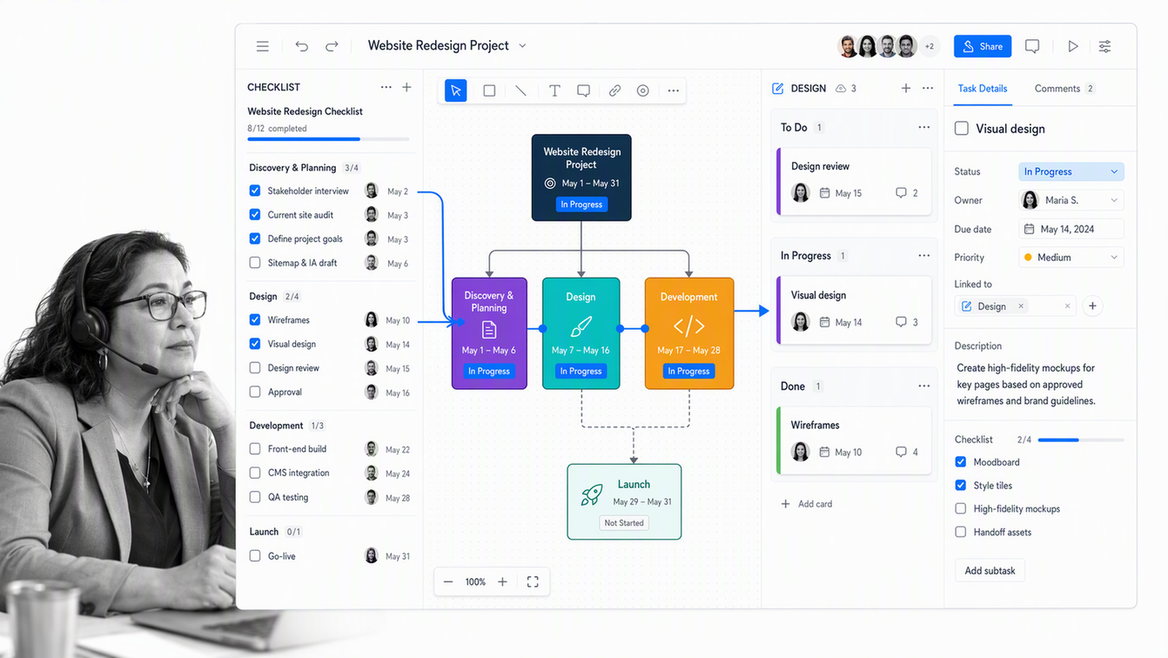
Task: Redo the last action
Action: [332, 46]
